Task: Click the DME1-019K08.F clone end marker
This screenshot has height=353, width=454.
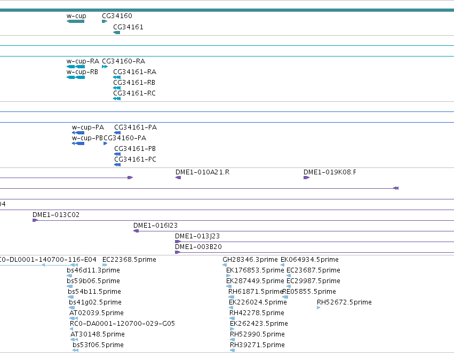Action: click(x=307, y=178)
